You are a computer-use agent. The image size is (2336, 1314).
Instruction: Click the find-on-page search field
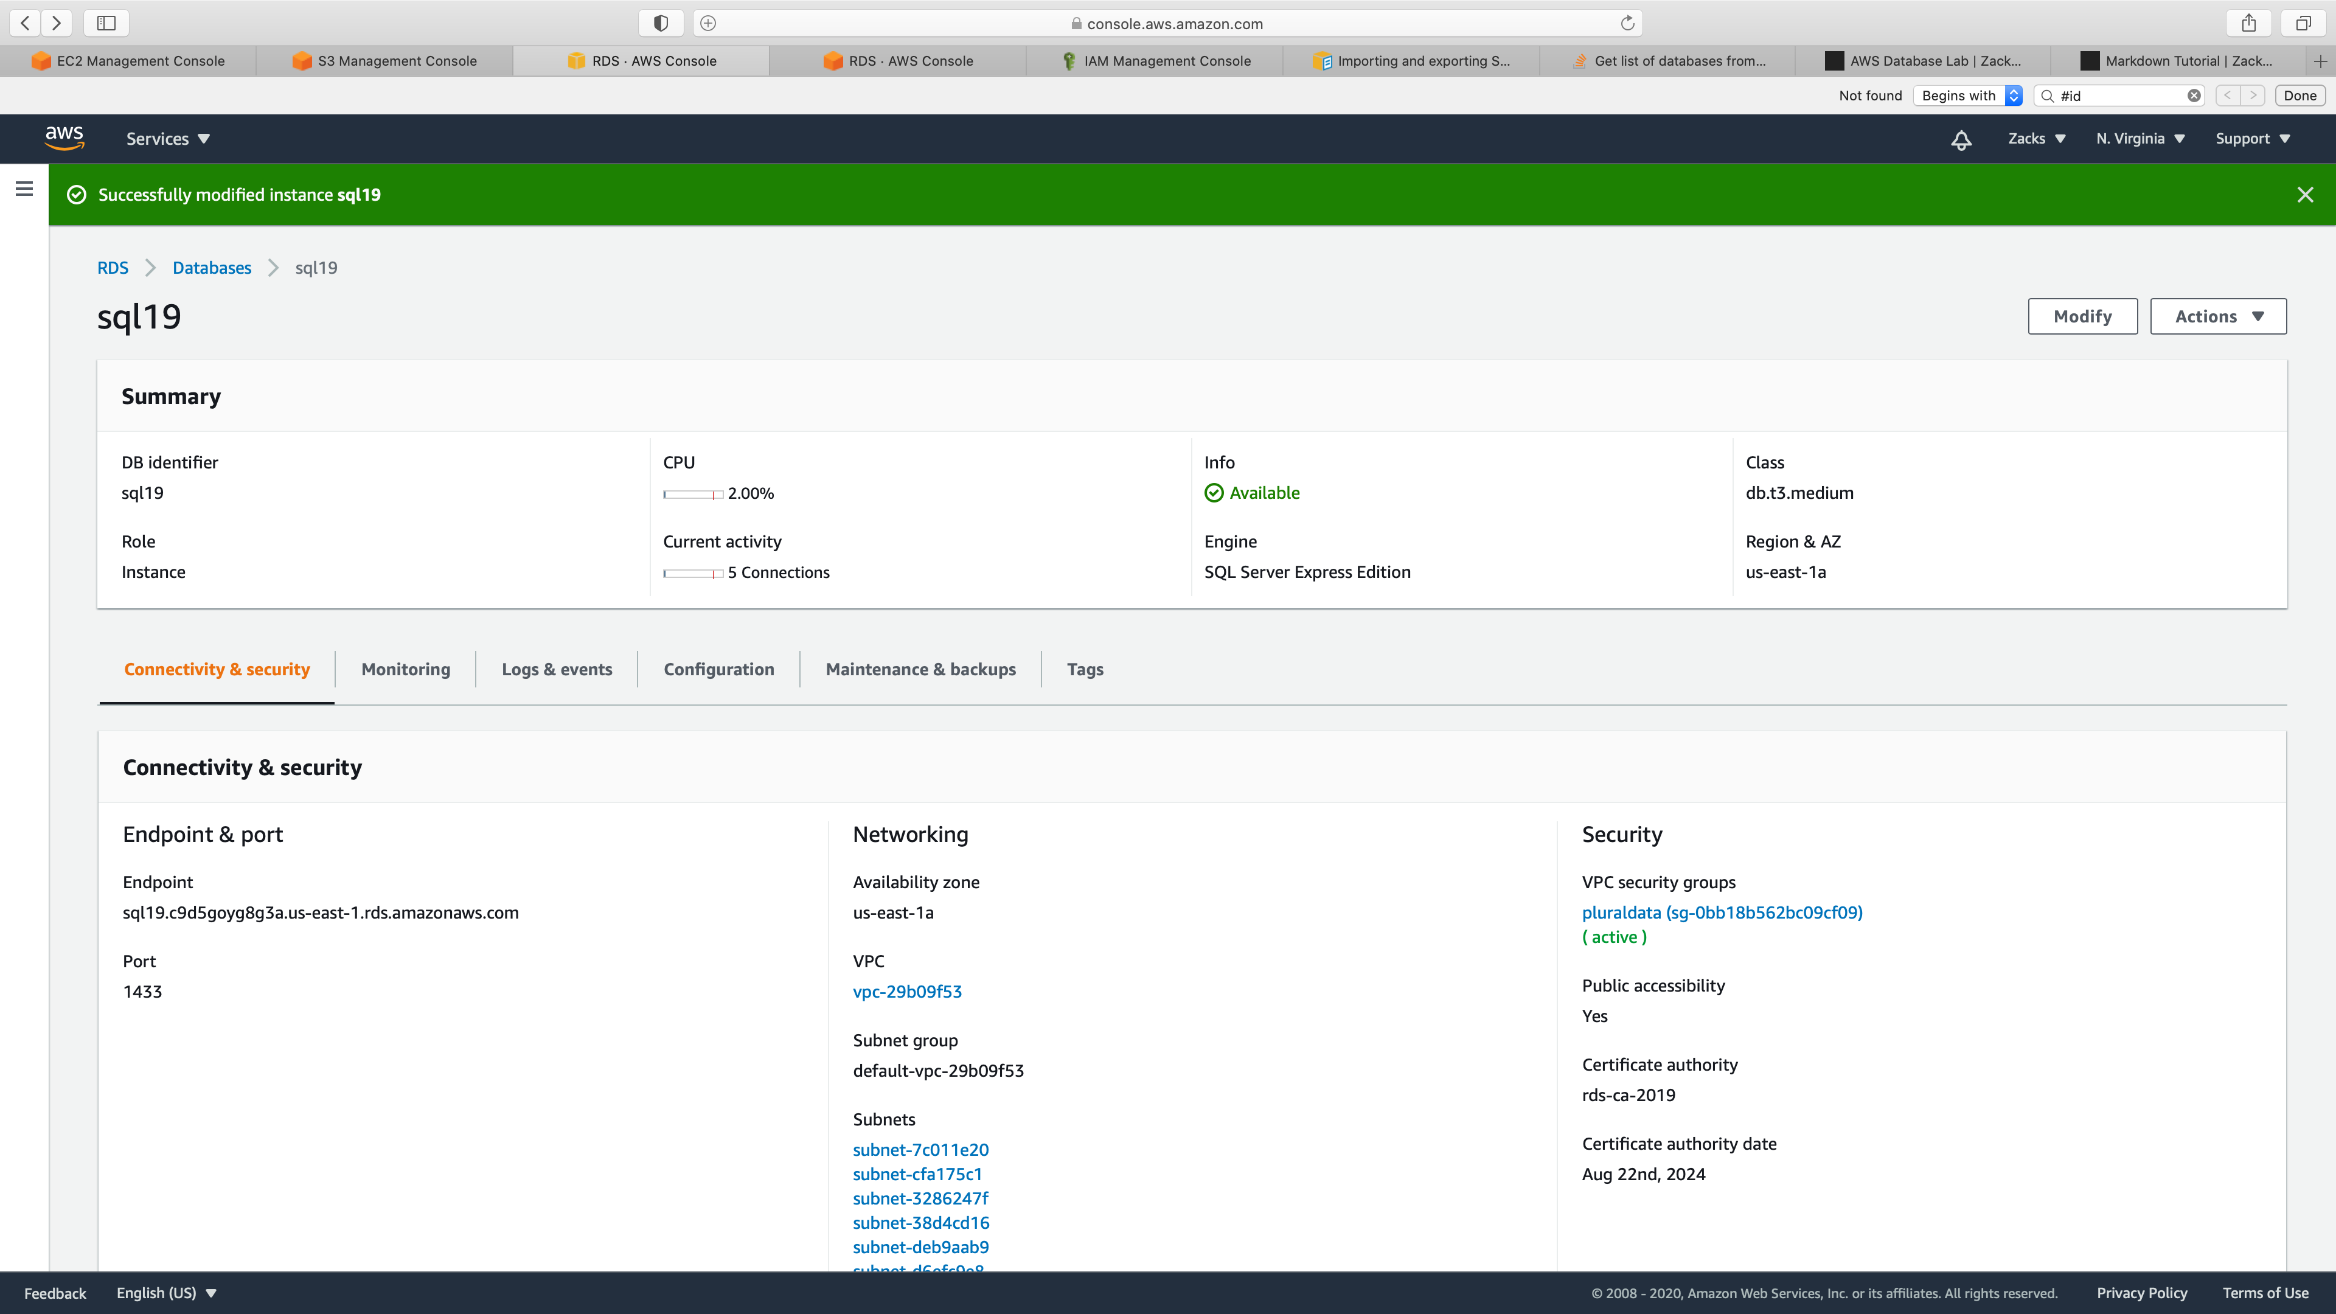tap(2118, 96)
